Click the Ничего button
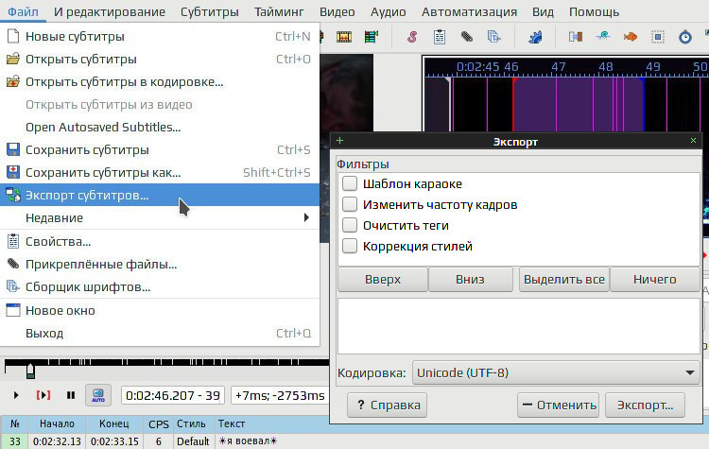The width and height of the screenshot is (709, 449). pyautogui.click(x=655, y=279)
